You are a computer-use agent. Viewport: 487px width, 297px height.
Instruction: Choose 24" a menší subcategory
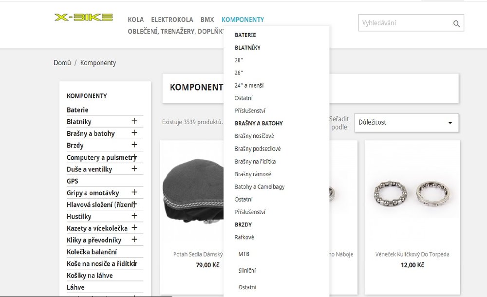tap(249, 85)
